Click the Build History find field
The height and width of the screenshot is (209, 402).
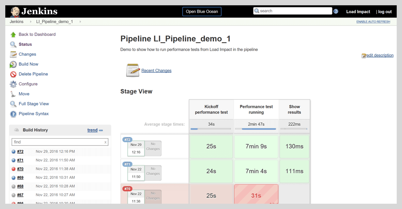click(60, 142)
